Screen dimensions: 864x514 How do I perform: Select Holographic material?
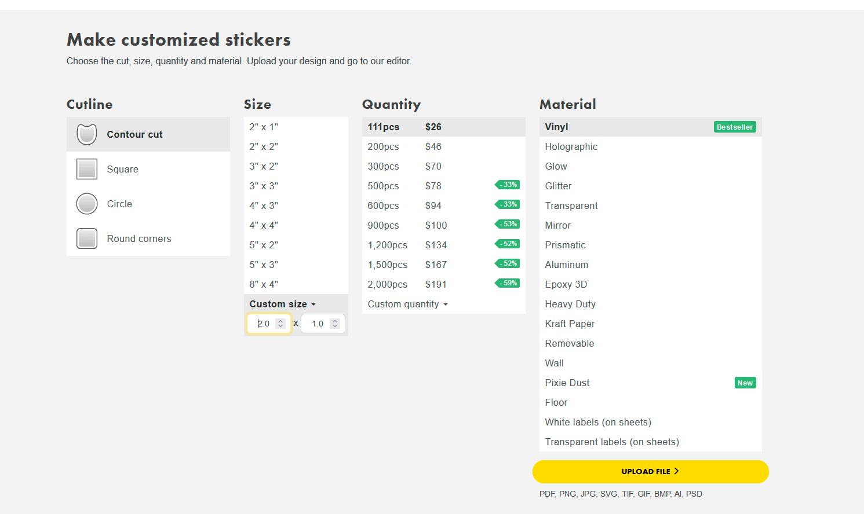click(571, 146)
